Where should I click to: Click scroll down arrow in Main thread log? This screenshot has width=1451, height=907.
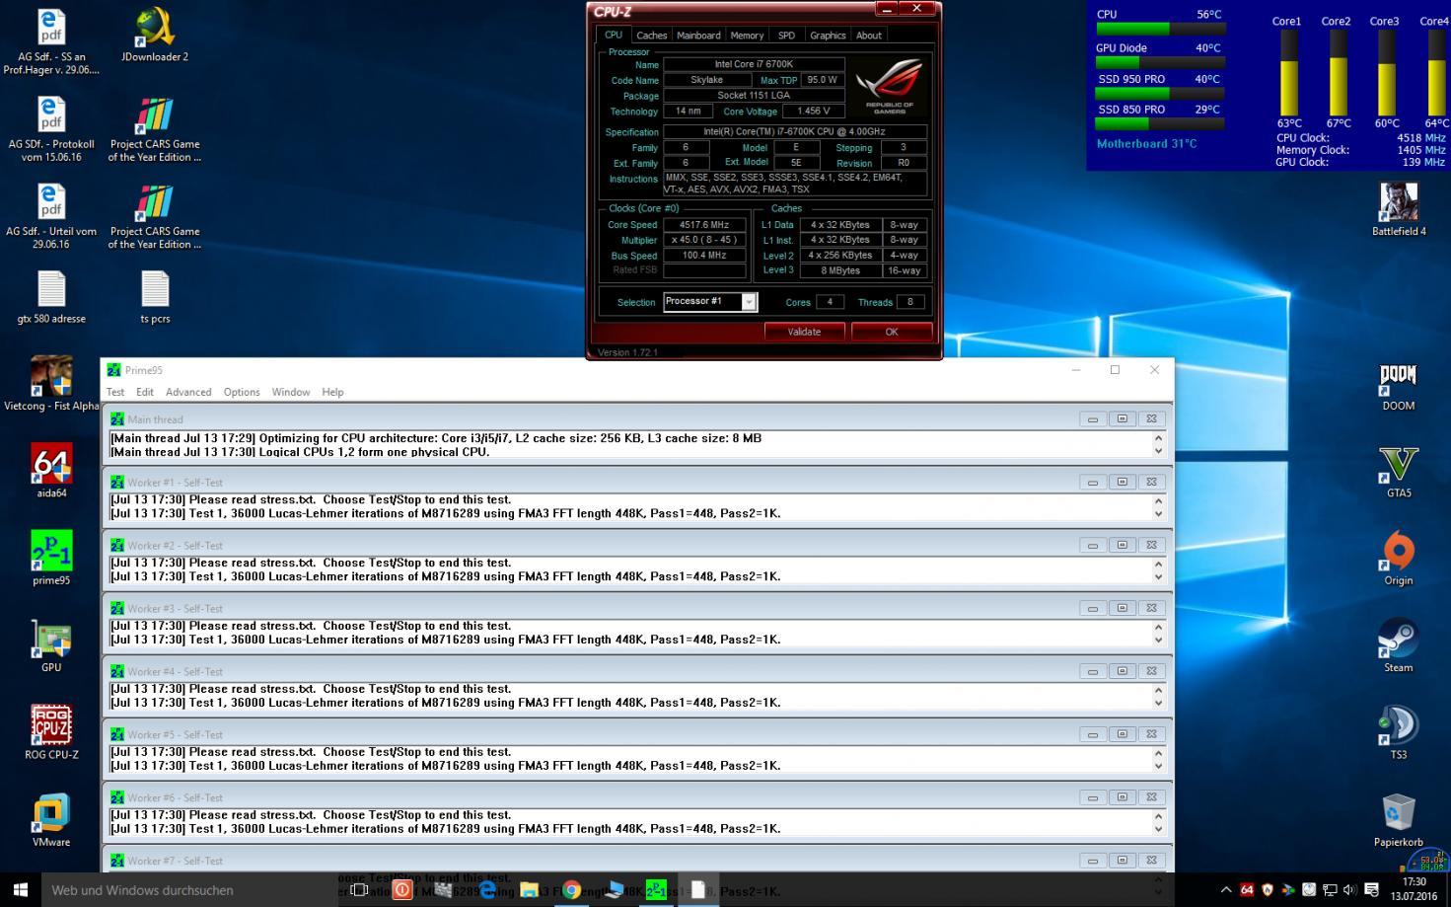click(1158, 451)
